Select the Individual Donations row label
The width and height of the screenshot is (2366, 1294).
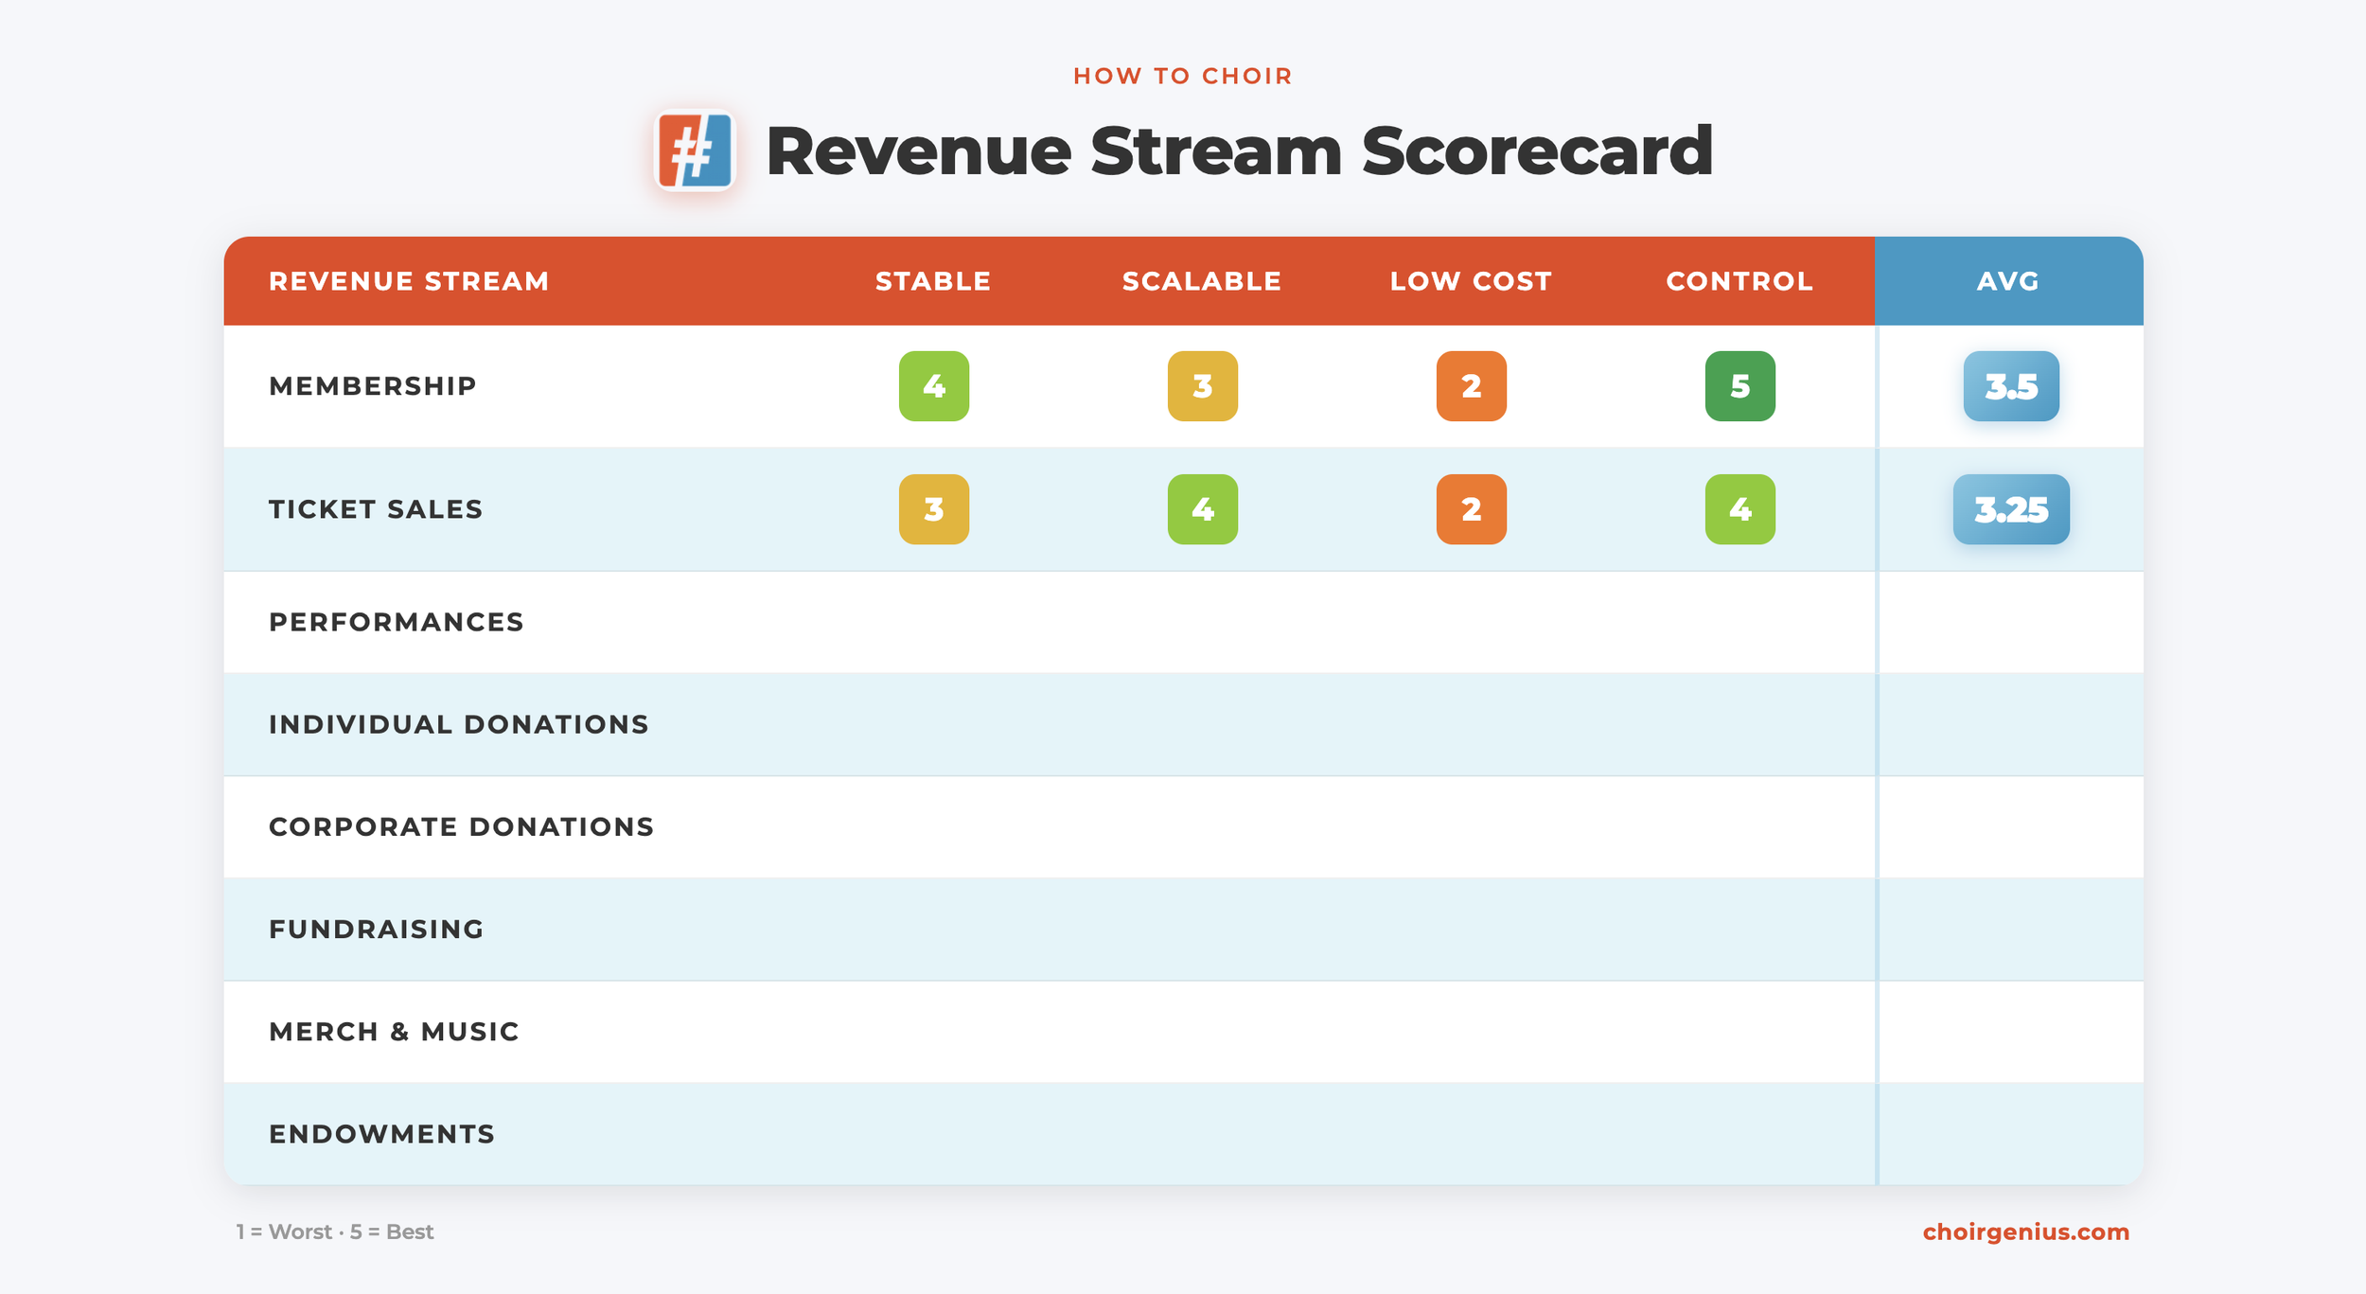click(x=458, y=724)
